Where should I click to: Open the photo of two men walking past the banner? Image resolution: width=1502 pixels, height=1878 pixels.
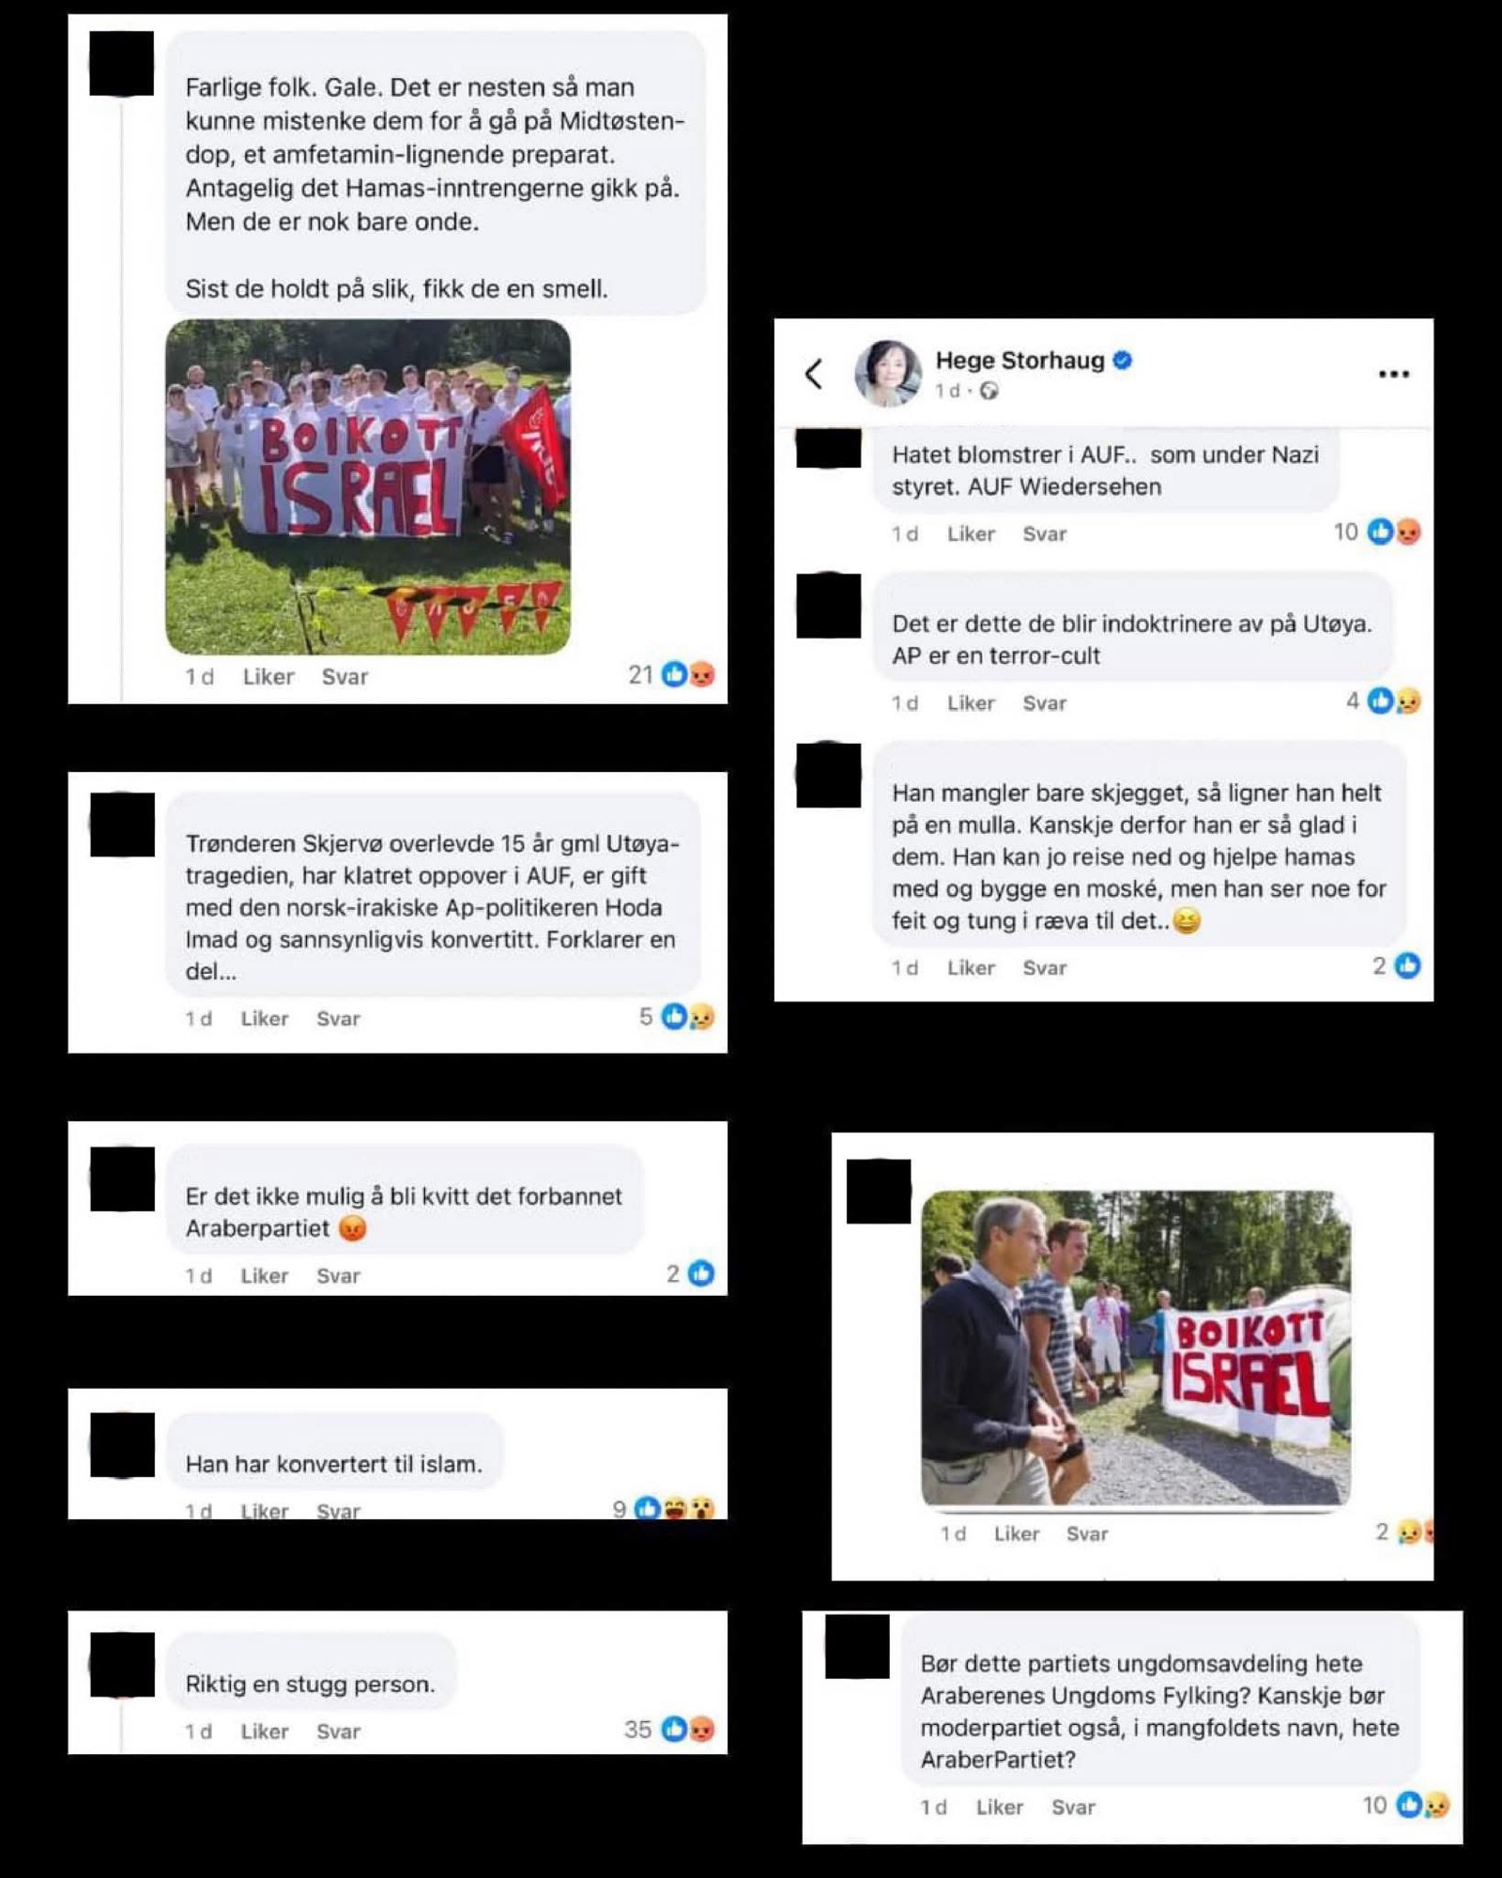click(1136, 1348)
